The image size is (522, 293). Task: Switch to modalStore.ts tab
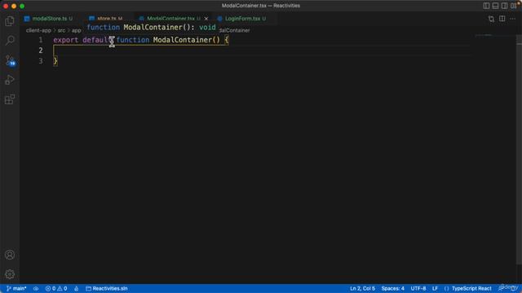(49, 19)
